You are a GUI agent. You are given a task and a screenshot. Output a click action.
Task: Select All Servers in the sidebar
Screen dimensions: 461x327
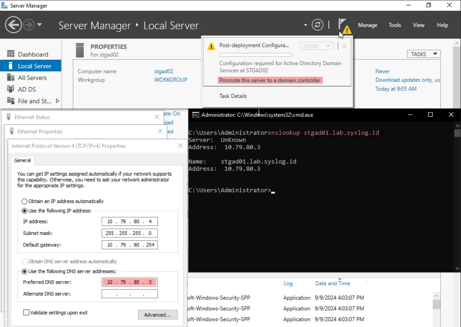click(x=32, y=78)
